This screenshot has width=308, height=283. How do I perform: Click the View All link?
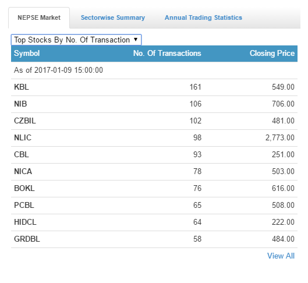coord(281,256)
